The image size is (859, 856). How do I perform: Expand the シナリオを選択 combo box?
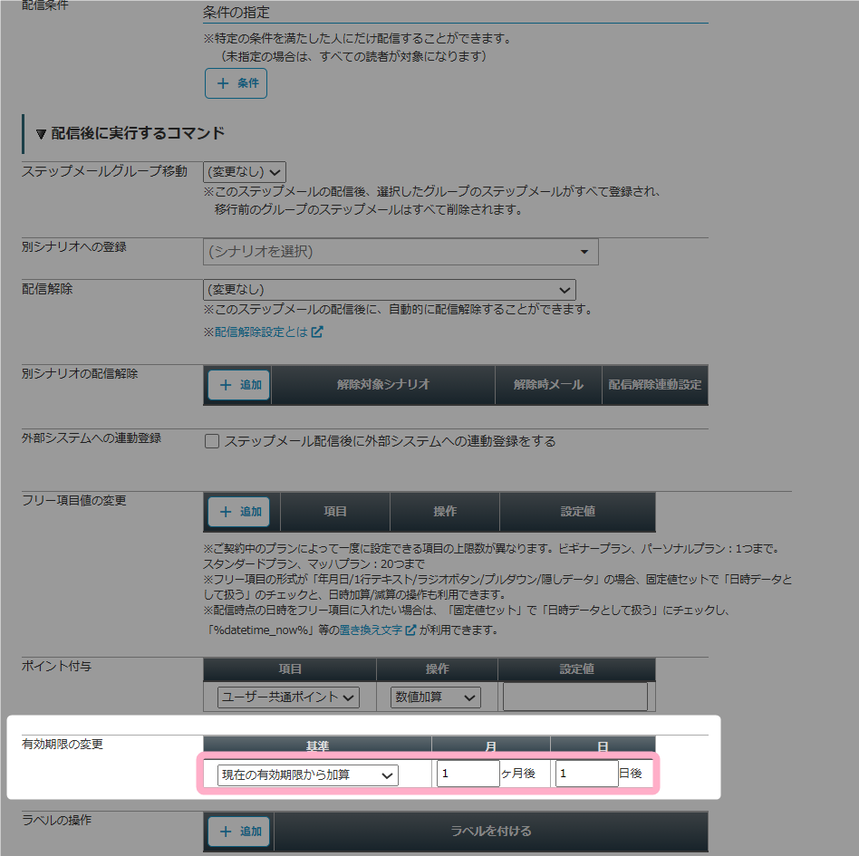coord(401,252)
